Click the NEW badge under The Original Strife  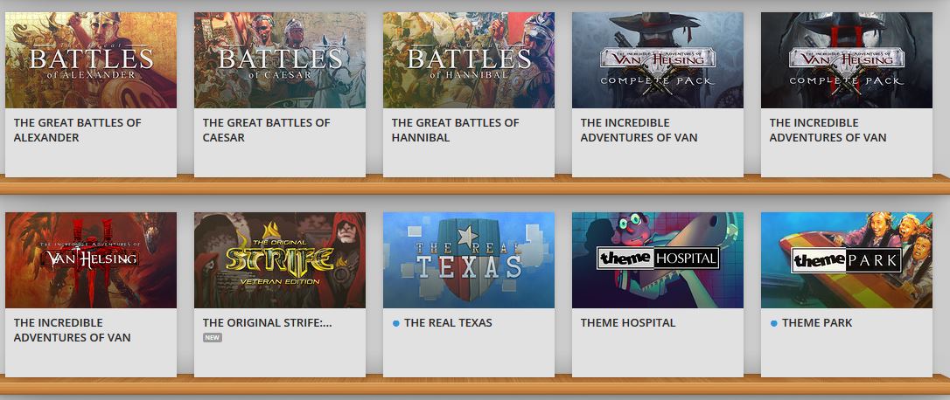[x=213, y=338]
